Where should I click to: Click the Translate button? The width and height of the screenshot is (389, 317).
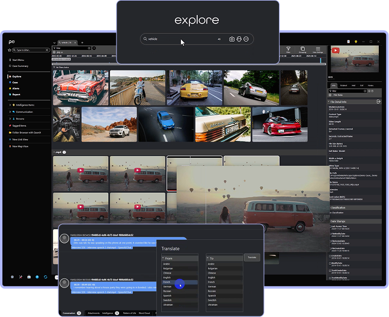(x=252, y=257)
